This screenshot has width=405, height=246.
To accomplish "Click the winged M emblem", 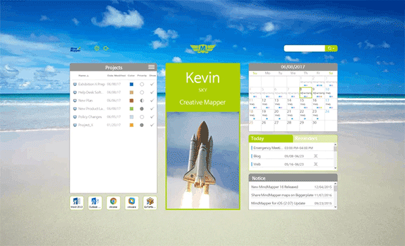I will pos(202,49).
